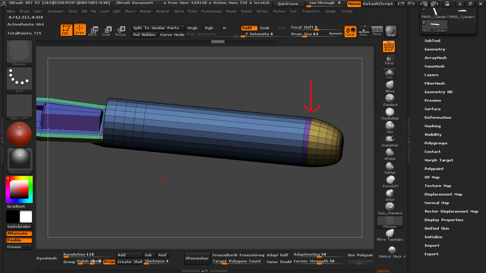Screen dimensions: 486x273
Task: Click the BPR render icon
Action: (391, 31)
